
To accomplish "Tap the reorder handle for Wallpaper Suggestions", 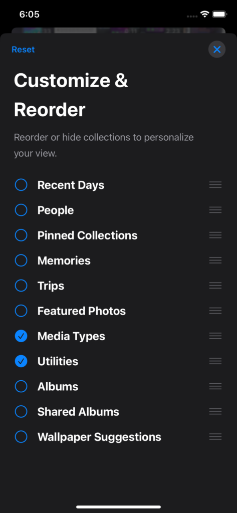I will pos(215,437).
